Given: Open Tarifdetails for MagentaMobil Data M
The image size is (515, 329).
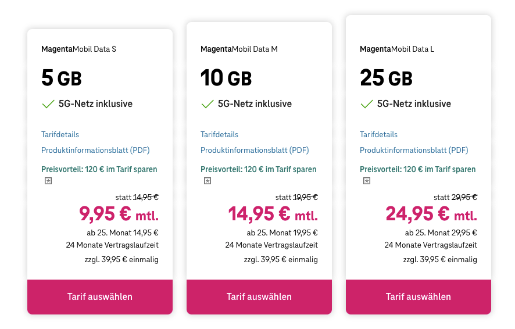Looking at the screenshot, I should click(x=220, y=134).
